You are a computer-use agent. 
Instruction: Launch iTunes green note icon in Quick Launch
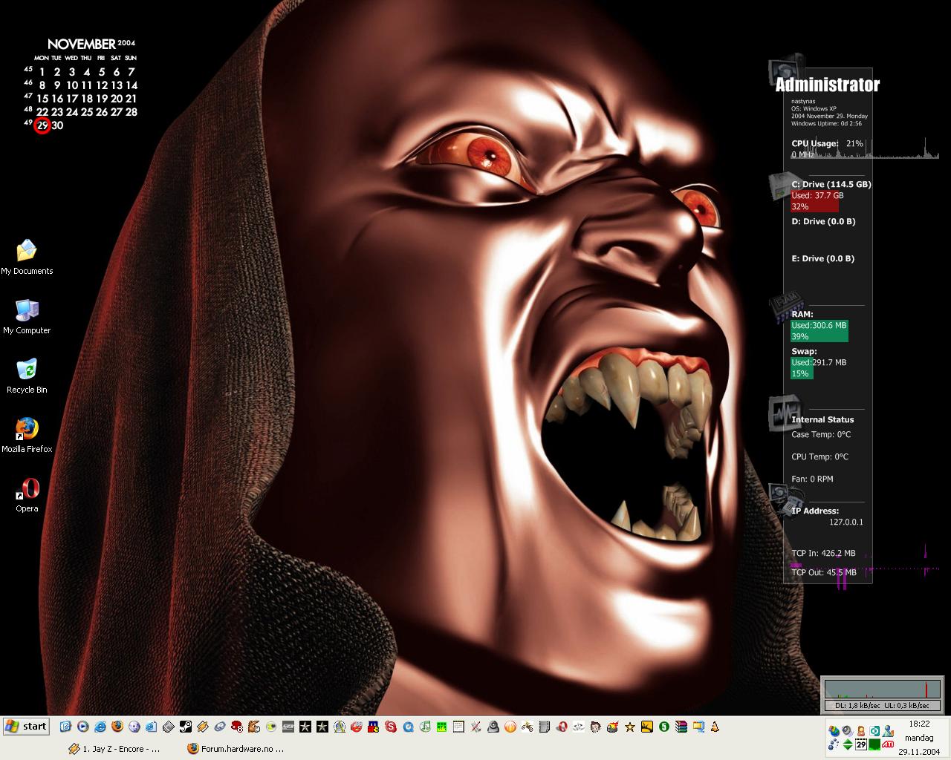coord(424,727)
